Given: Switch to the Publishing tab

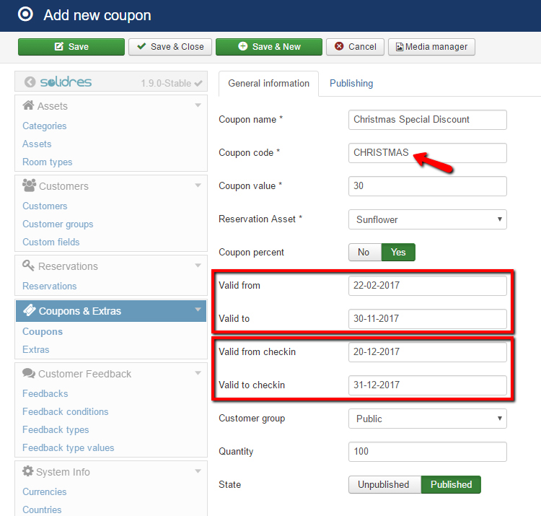Looking at the screenshot, I should point(351,84).
